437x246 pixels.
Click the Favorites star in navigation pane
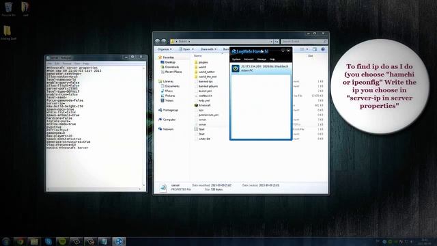tap(160, 57)
